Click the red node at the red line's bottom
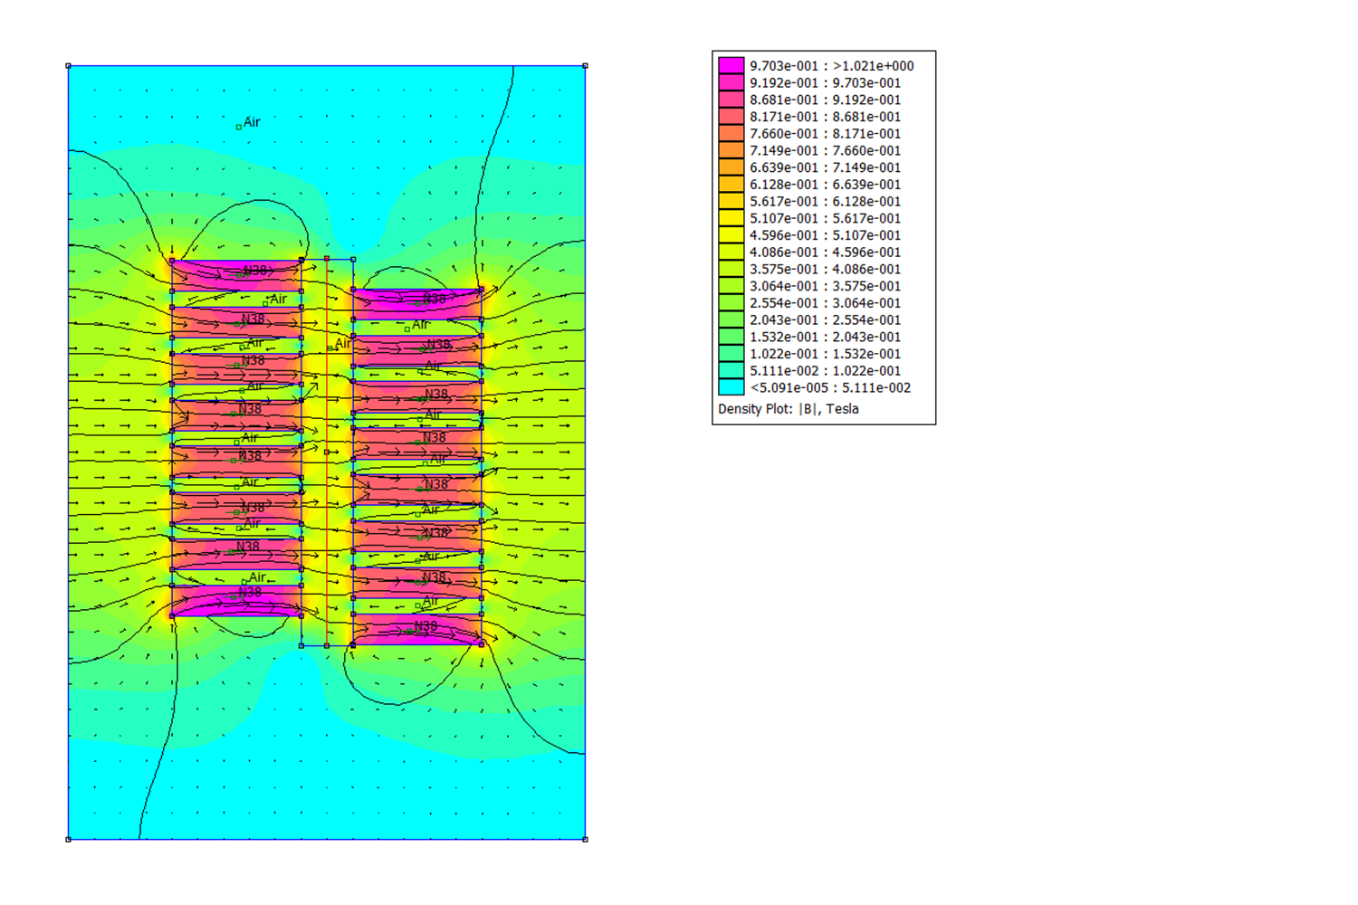The width and height of the screenshot is (1358, 905). (327, 645)
